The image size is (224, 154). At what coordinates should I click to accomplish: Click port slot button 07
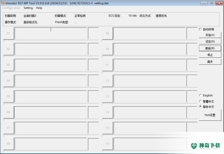[9, 128]
